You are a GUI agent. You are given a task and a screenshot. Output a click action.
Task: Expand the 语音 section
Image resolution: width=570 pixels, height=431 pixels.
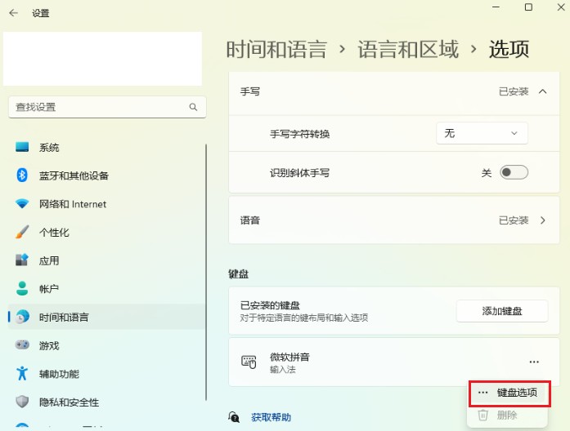pos(542,220)
